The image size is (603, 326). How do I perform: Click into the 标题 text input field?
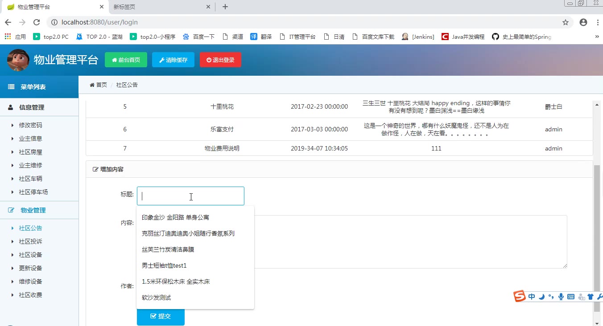pyautogui.click(x=190, y=196)
